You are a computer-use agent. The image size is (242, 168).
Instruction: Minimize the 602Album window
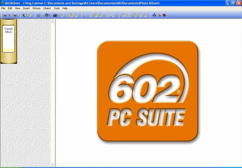(x=228, y=3)
